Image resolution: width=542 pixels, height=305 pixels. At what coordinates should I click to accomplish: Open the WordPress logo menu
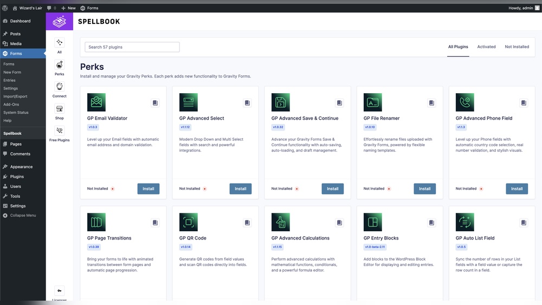[x=5, y=8]
